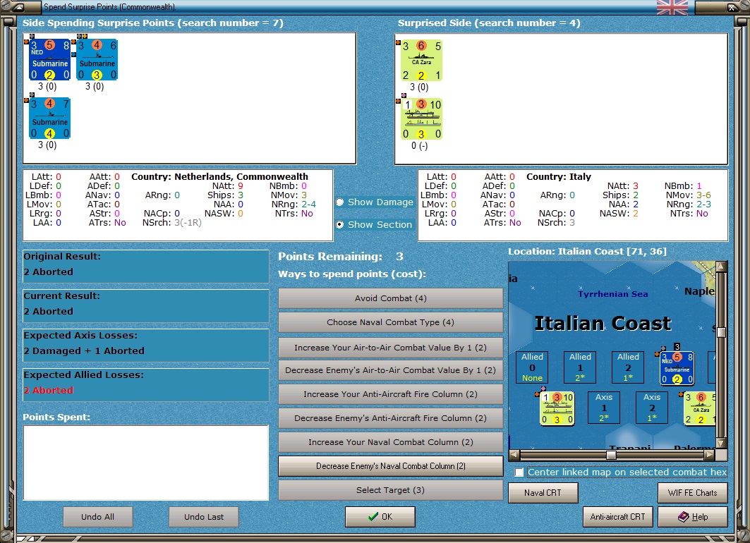Click map vertical scrollbar up arrow
750x543 pixels.
tap(721, 267)
